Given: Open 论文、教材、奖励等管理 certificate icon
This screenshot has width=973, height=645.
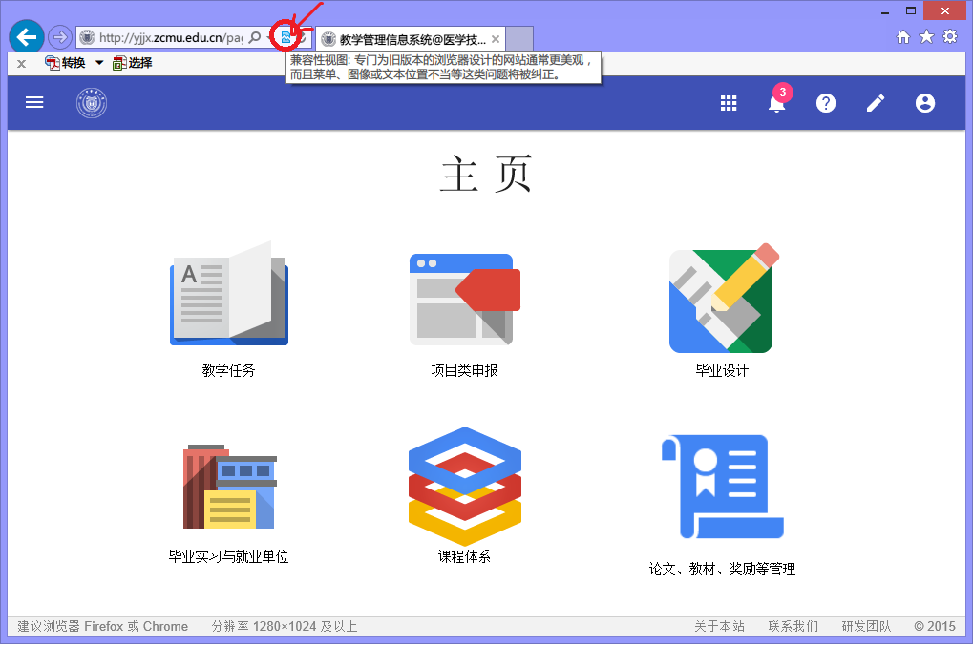Looking at the screenshot, I should (722, 487).
